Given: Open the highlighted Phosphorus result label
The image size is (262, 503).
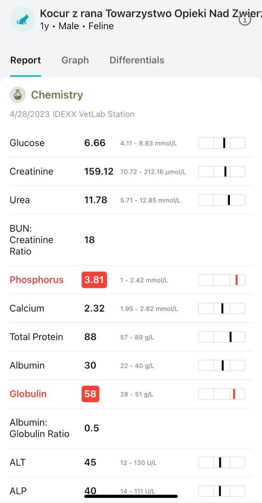Looking at the screenshot, I should pos(36,280).
